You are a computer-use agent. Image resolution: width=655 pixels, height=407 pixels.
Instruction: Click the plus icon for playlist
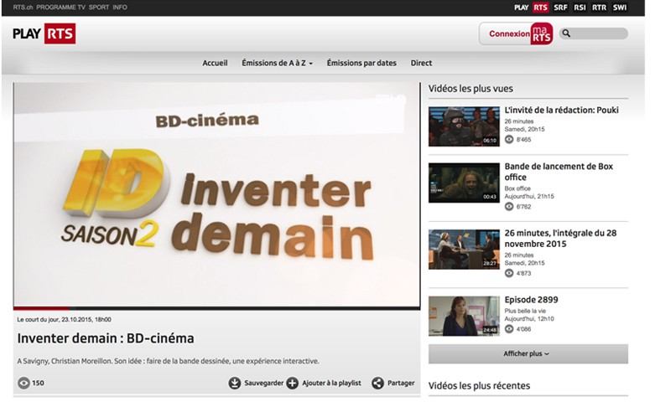point(293,383)
